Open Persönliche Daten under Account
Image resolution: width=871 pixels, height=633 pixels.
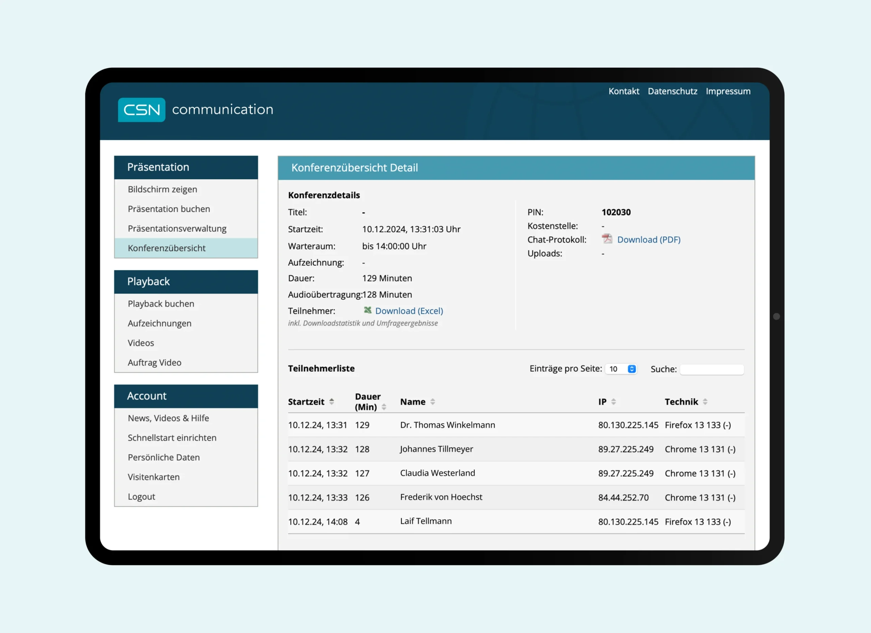[164, 457]
